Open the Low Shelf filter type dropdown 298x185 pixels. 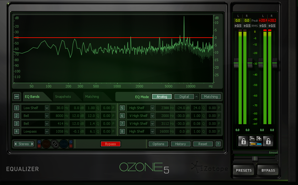point(47,108)
